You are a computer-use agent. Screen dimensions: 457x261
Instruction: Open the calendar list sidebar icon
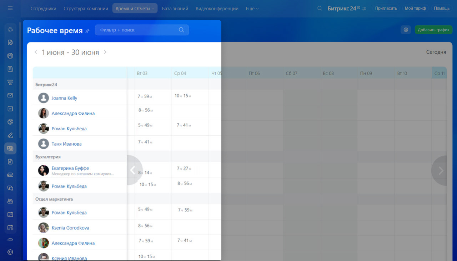click(10, 227)
